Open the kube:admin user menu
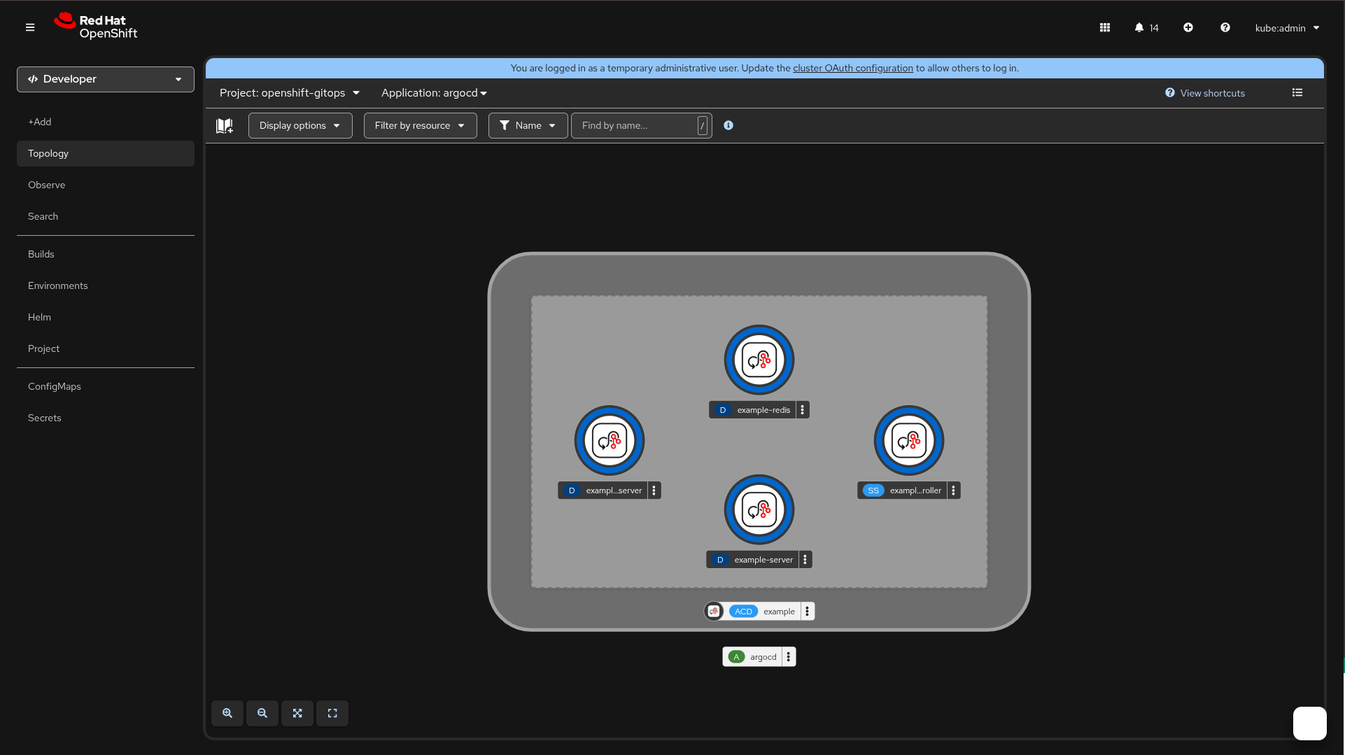Viewport: 1345px width, 755px height. tap(1287, 28)
